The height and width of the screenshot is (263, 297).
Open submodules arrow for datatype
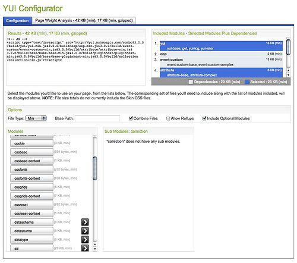pos(85,239)
